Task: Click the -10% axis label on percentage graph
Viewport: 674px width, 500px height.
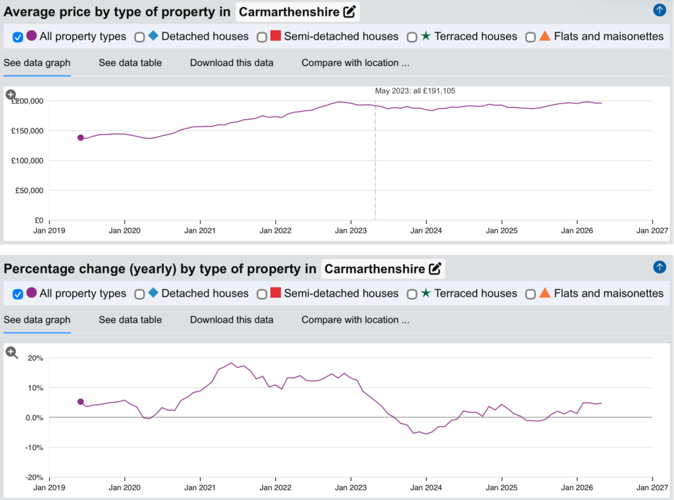Action: point(34,447)
